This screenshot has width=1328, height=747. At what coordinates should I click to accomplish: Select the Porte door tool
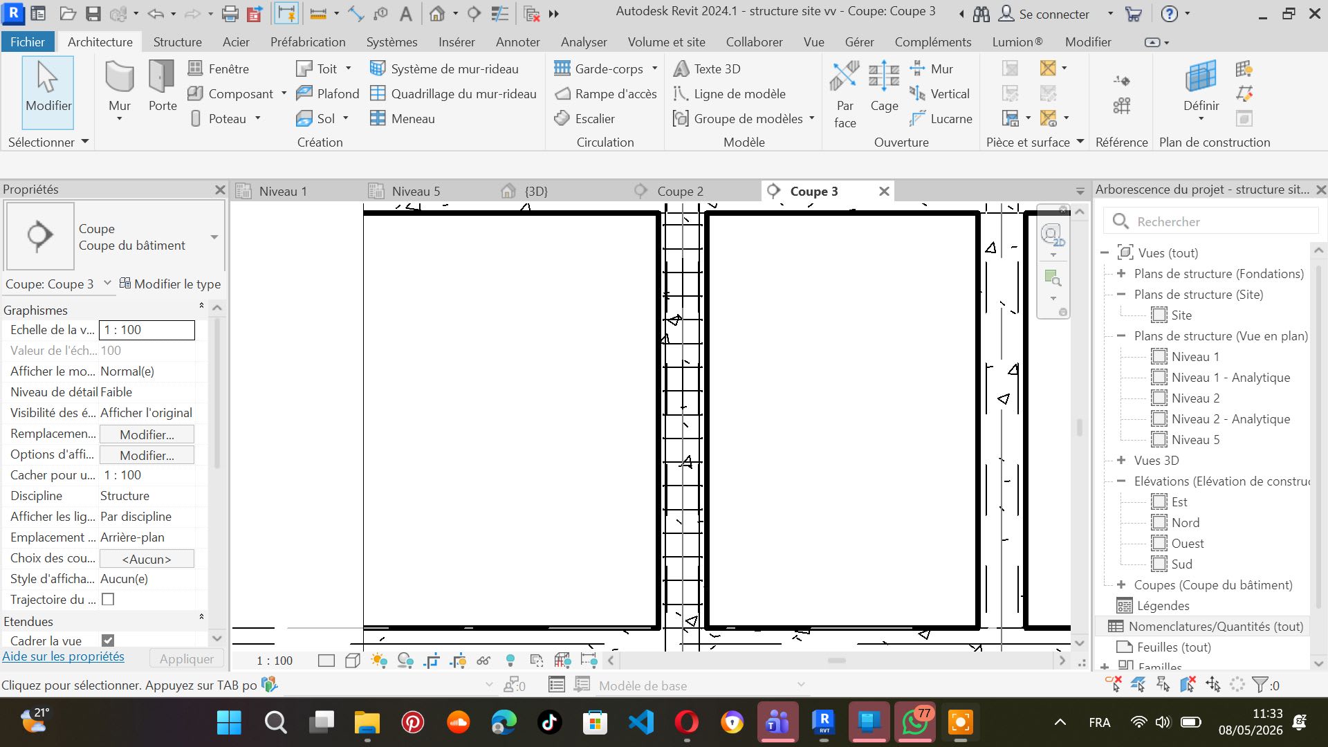pos(163,86)
